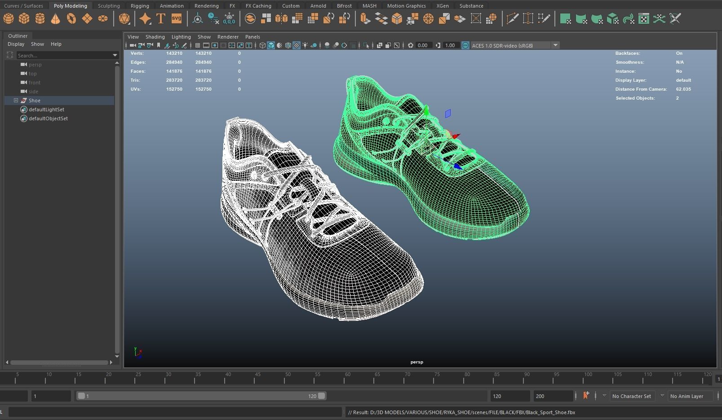
Task: Click the playback end time field 120
Action: point(510,396)
